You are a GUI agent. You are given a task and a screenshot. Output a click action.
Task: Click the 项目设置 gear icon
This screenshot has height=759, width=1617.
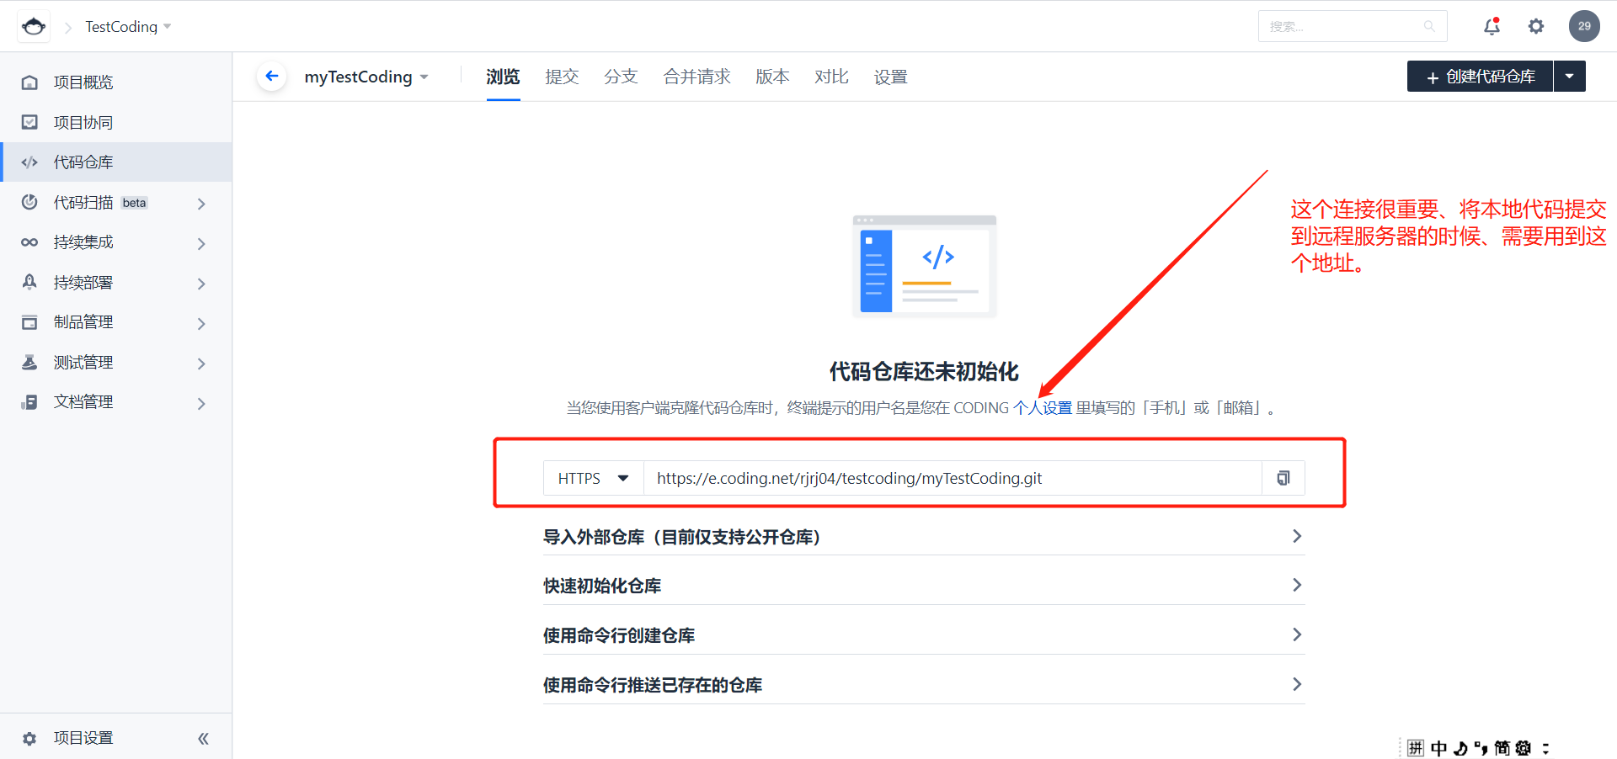(x=29, y=738)
